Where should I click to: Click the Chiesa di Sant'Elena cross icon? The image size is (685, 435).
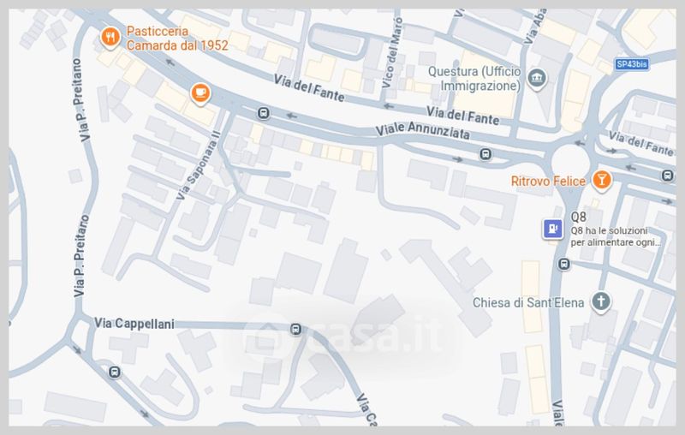coord(601,301)
